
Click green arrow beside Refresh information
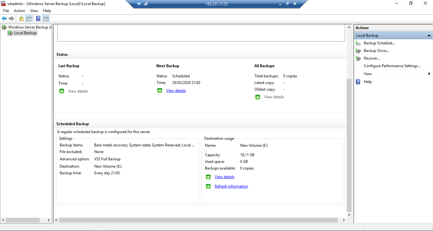click(208, 186)
